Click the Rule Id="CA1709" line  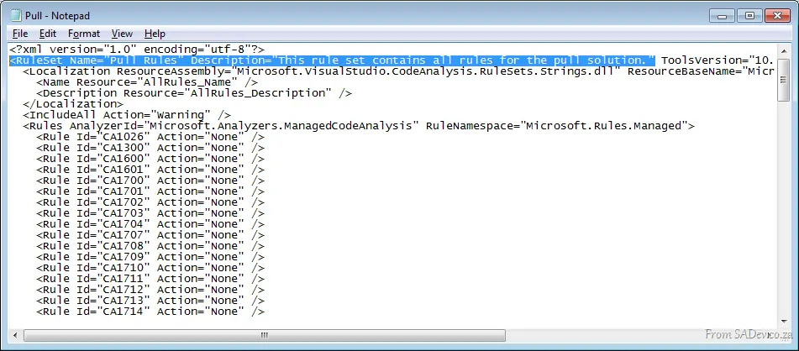click(x=150, y=257)
